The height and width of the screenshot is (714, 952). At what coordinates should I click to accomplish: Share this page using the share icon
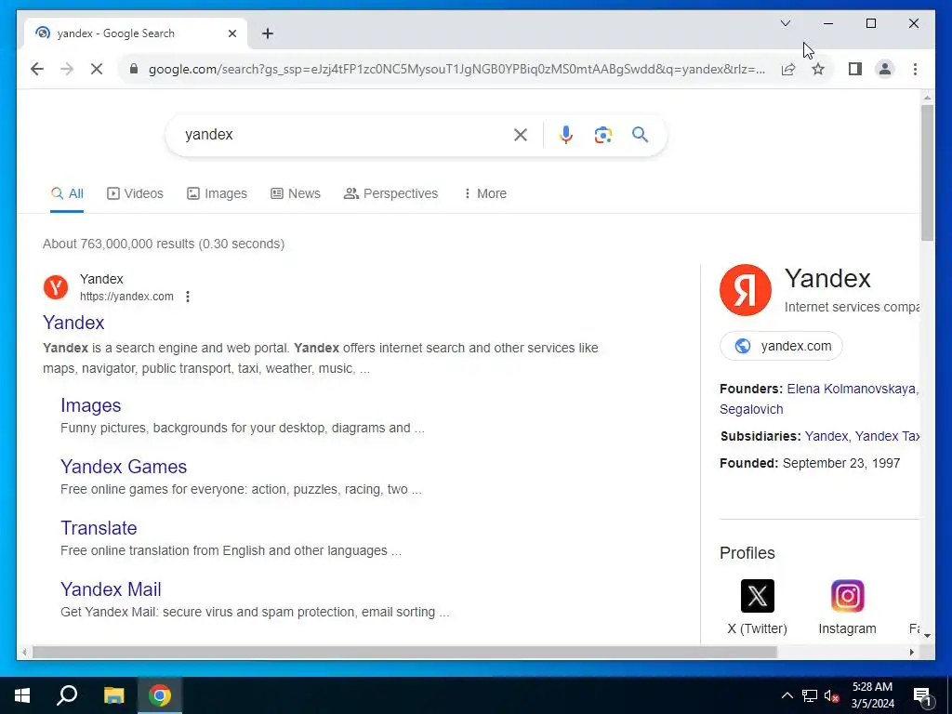pyautogui.click(x=788, y=69)
